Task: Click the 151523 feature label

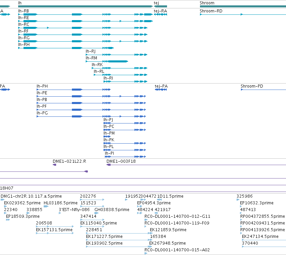Action: point(88,203)
